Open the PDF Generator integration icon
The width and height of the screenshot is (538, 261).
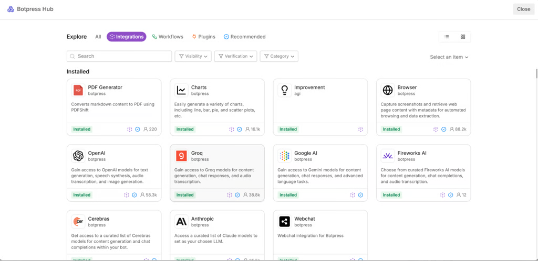pyautogui.click(x=78, y=90)
